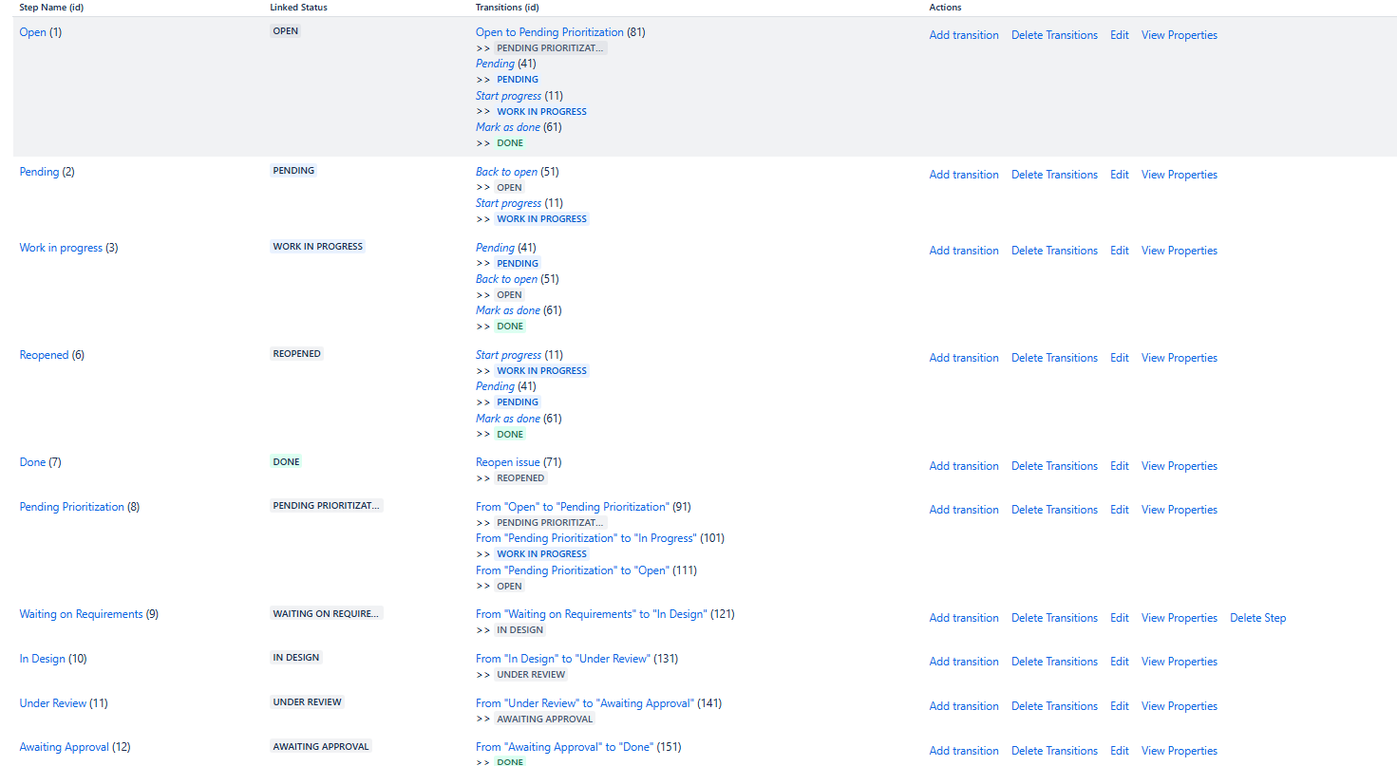Image resolution: width=1397 pixels, height=766 pixels.
Task: Select the "Linked Status" column header
Action: 300,8
